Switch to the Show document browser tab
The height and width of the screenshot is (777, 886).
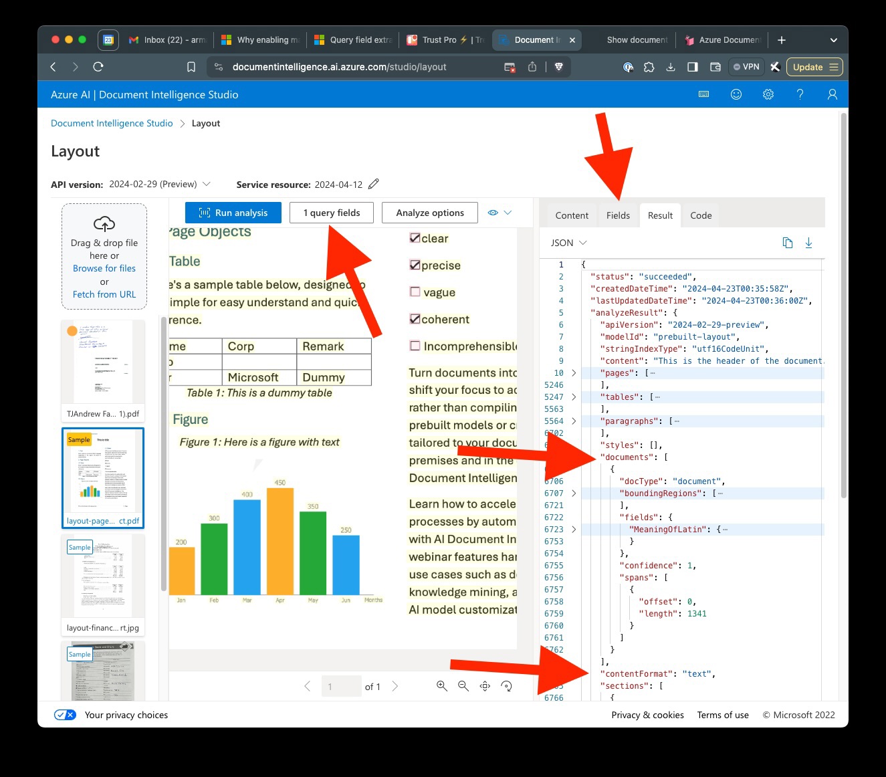pyautogui.click(x=637, y=40)
